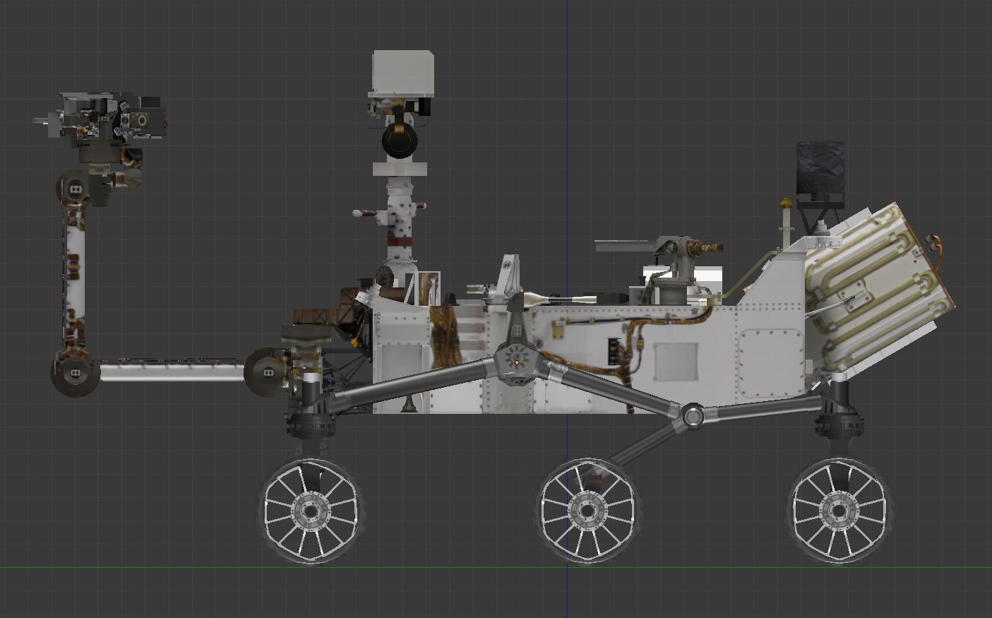The width and height of the screenshot is (992, 618).
Task: Click the wheel hub of the middle wheel
Action: coord(587,510)
